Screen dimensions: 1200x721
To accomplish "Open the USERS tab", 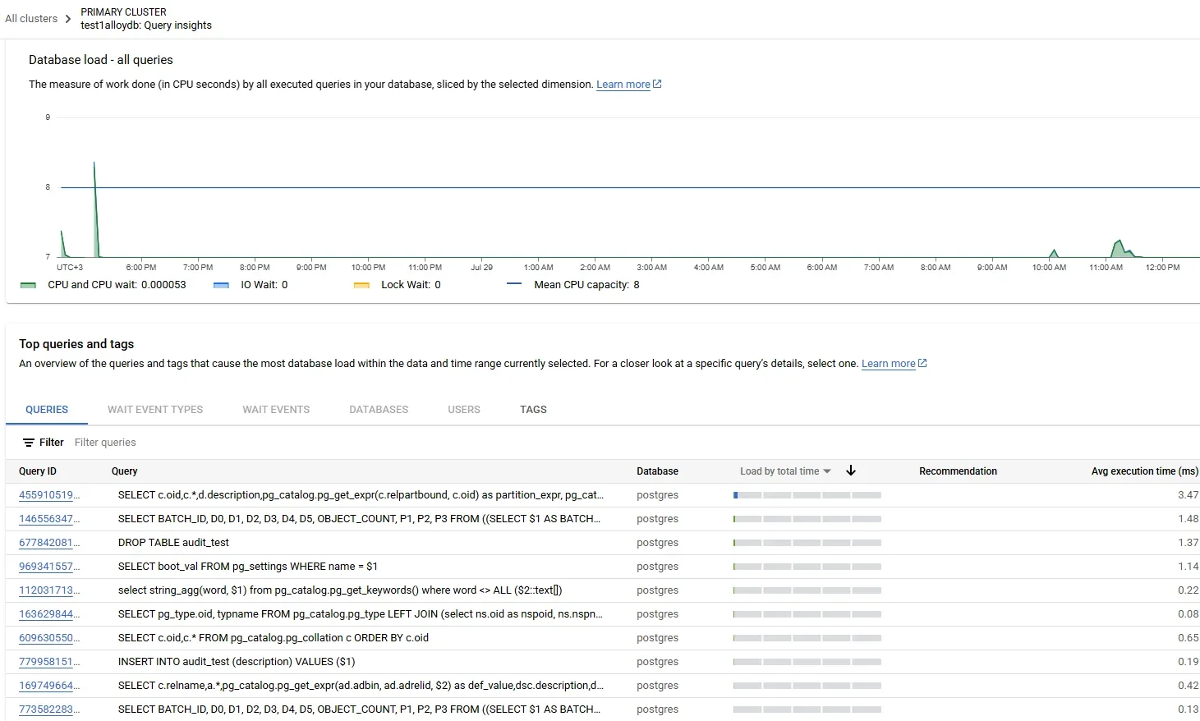I will coord(463,409).
